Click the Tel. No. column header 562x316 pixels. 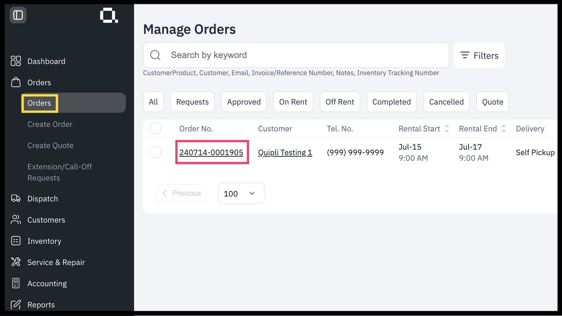(340, 129)
